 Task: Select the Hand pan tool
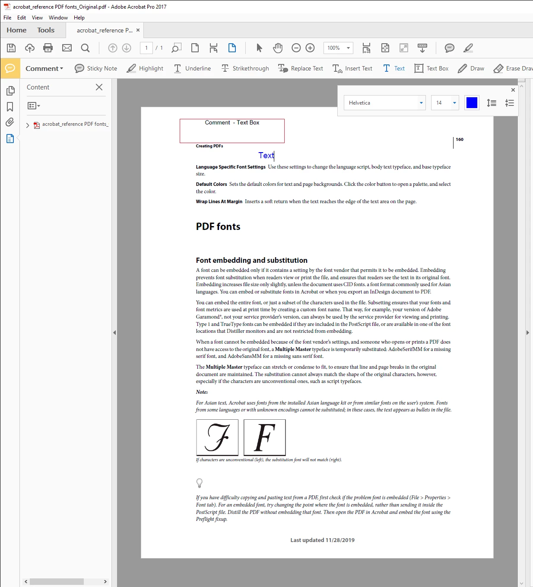point(278,48)
